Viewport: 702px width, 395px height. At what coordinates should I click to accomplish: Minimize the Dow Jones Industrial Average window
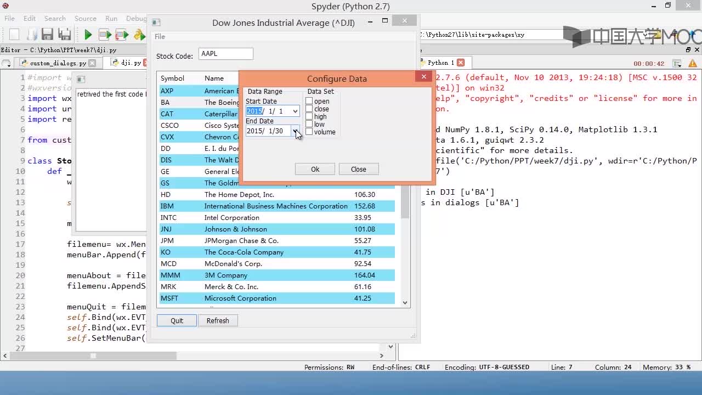click(370, 21)
